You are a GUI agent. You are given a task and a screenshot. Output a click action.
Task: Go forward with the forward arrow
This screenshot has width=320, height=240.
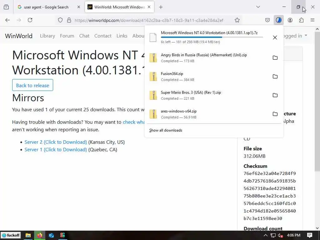(x=19, y=20)
